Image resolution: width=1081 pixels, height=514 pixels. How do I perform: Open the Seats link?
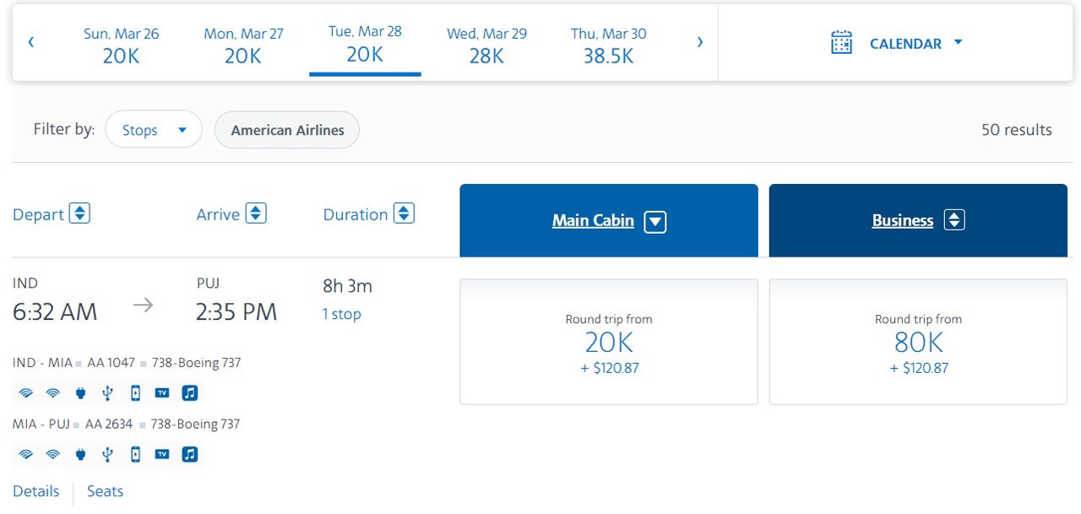[x=105, y=491]
